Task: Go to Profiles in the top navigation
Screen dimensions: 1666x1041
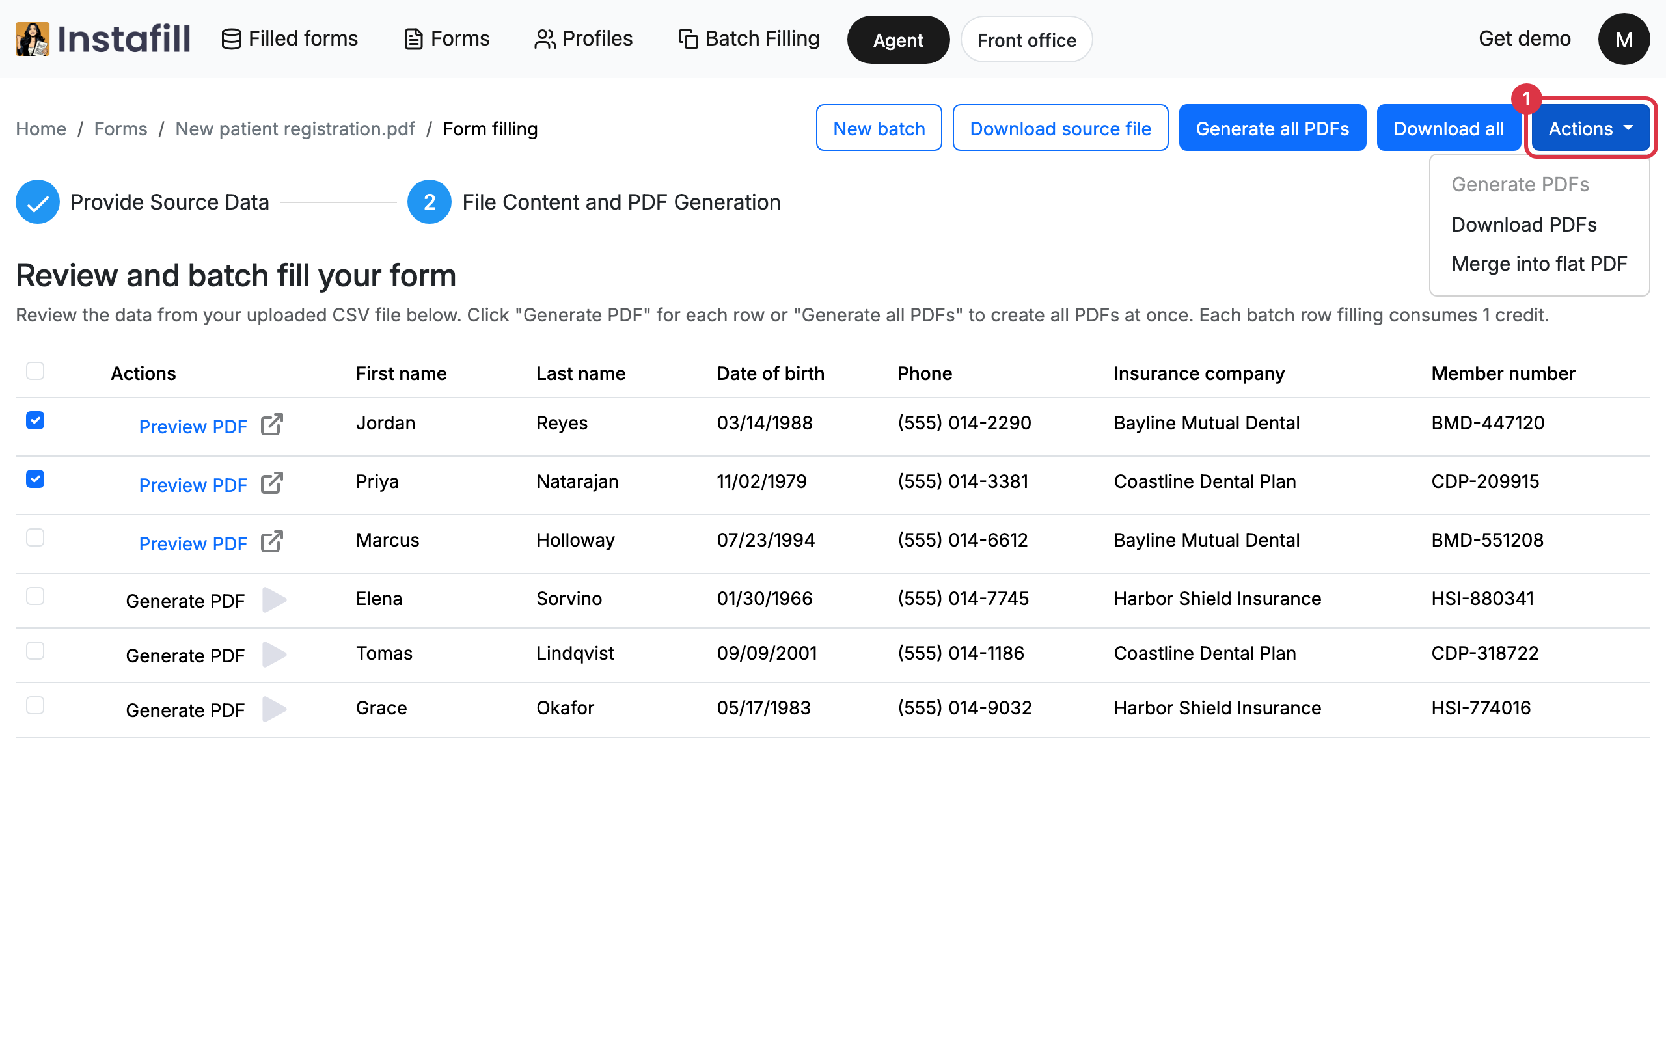Action: (583, 38)
